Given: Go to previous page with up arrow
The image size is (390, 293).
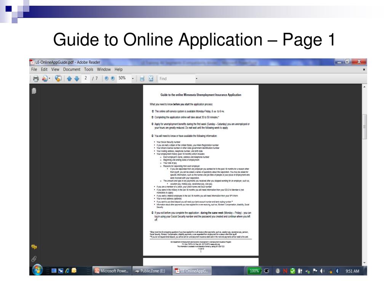Looking at the screenshot, I should click(x=69, y=79).
